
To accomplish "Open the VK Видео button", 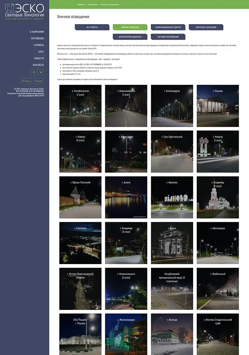I will (26, 81).
